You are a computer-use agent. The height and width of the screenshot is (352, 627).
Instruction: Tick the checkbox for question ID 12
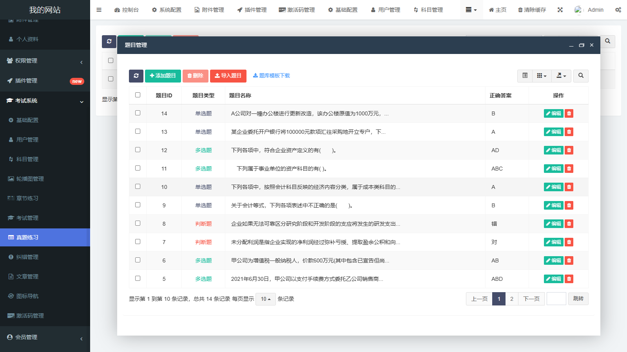click(x=138, y=150)
